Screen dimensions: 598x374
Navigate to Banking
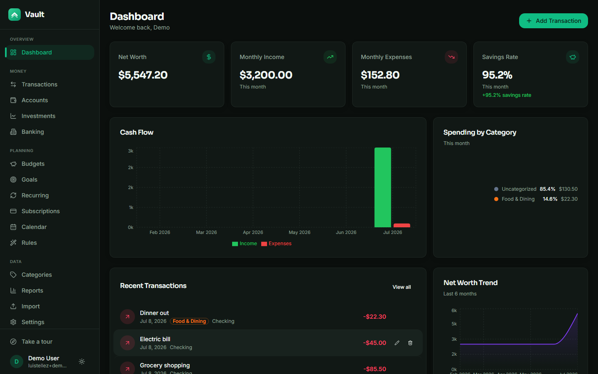[50, 132]
